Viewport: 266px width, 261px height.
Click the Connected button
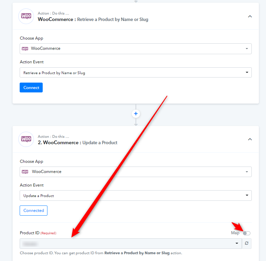(x=34, y=211)
